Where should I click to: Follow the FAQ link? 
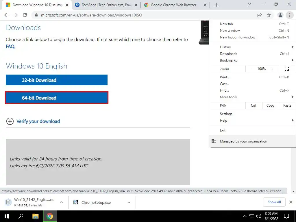(x=10, y=47)
